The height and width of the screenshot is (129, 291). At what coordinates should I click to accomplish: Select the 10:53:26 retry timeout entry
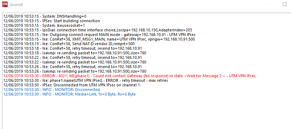(x=73, y=67)
